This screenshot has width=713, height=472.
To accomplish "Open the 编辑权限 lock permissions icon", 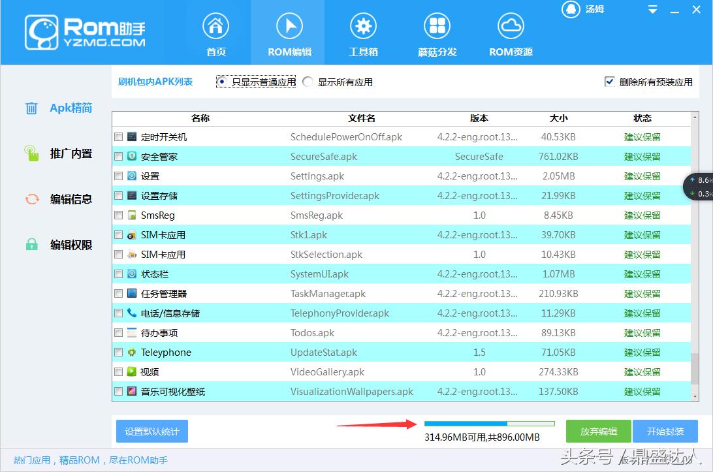I will tap(31, 245).
